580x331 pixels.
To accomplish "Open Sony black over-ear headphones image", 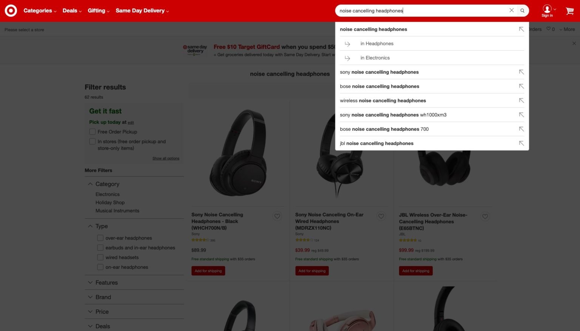I will 239,152.
